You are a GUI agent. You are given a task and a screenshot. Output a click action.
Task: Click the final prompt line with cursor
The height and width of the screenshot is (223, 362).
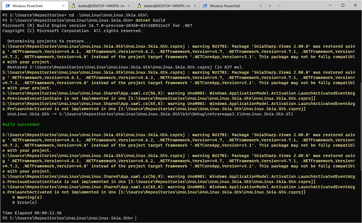(x=69, y=218)
